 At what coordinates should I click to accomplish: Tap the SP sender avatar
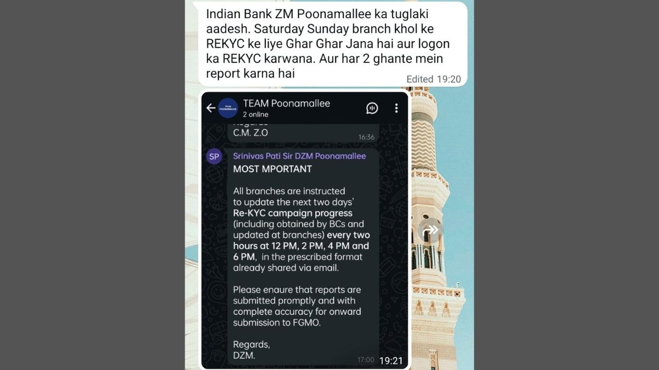click(x=214, y=157)
